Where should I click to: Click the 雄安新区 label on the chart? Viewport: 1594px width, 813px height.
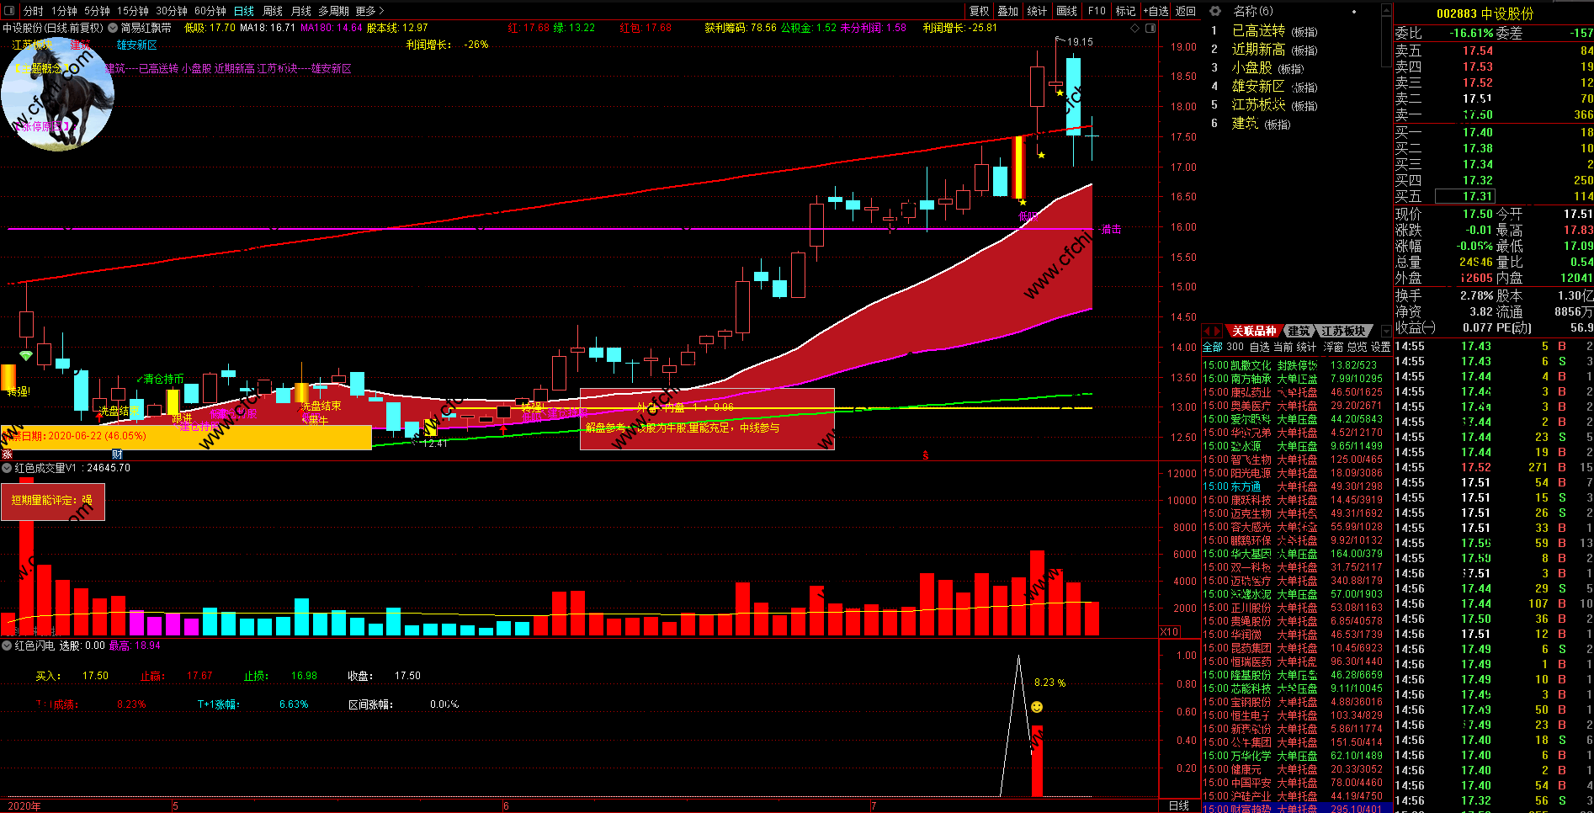coord(136,45)
